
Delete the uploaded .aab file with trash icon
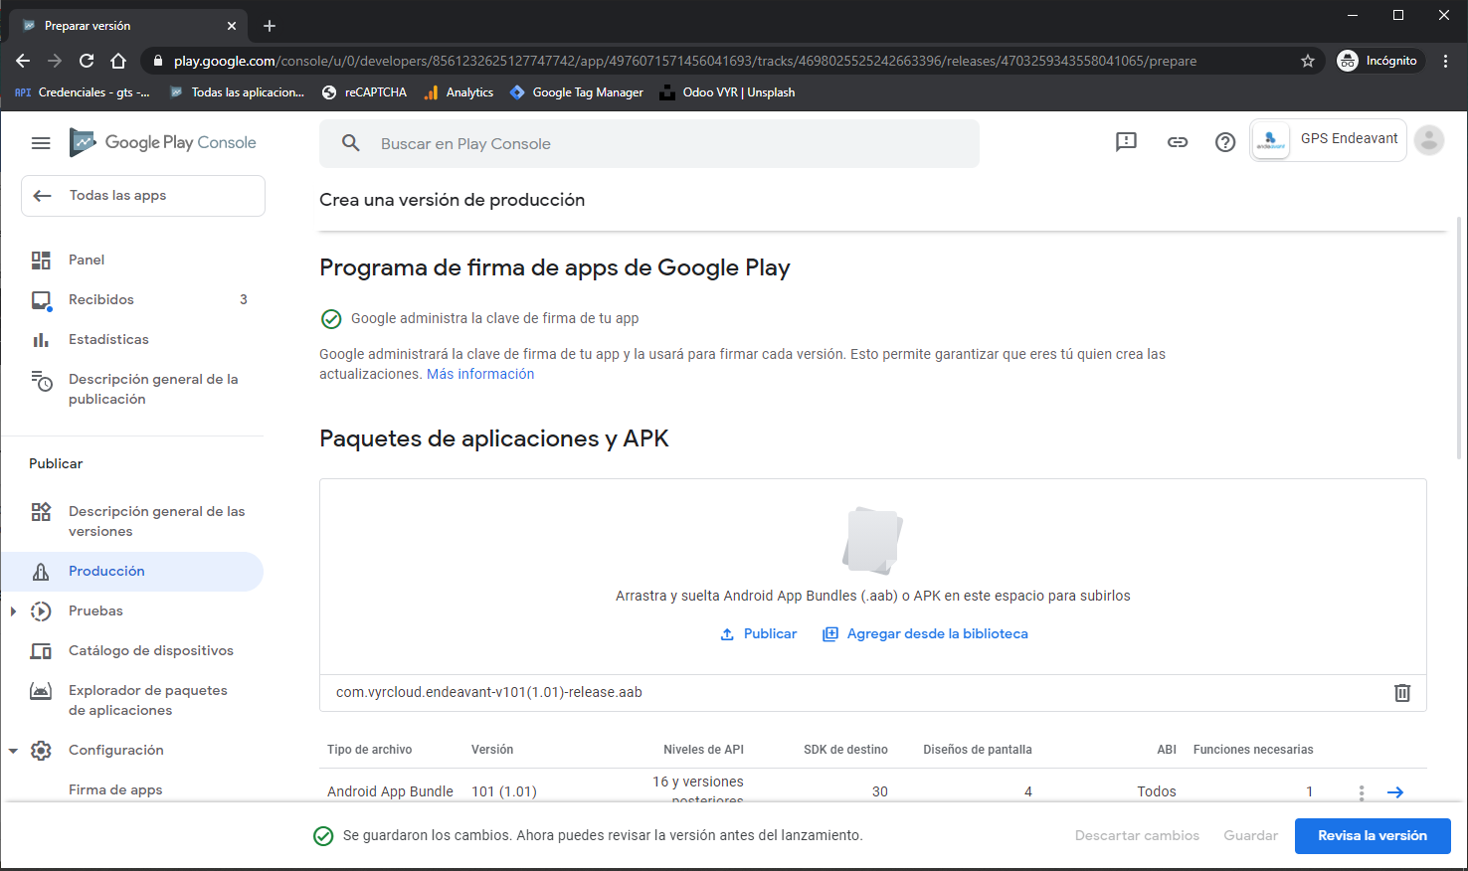tap(1402, 693)
